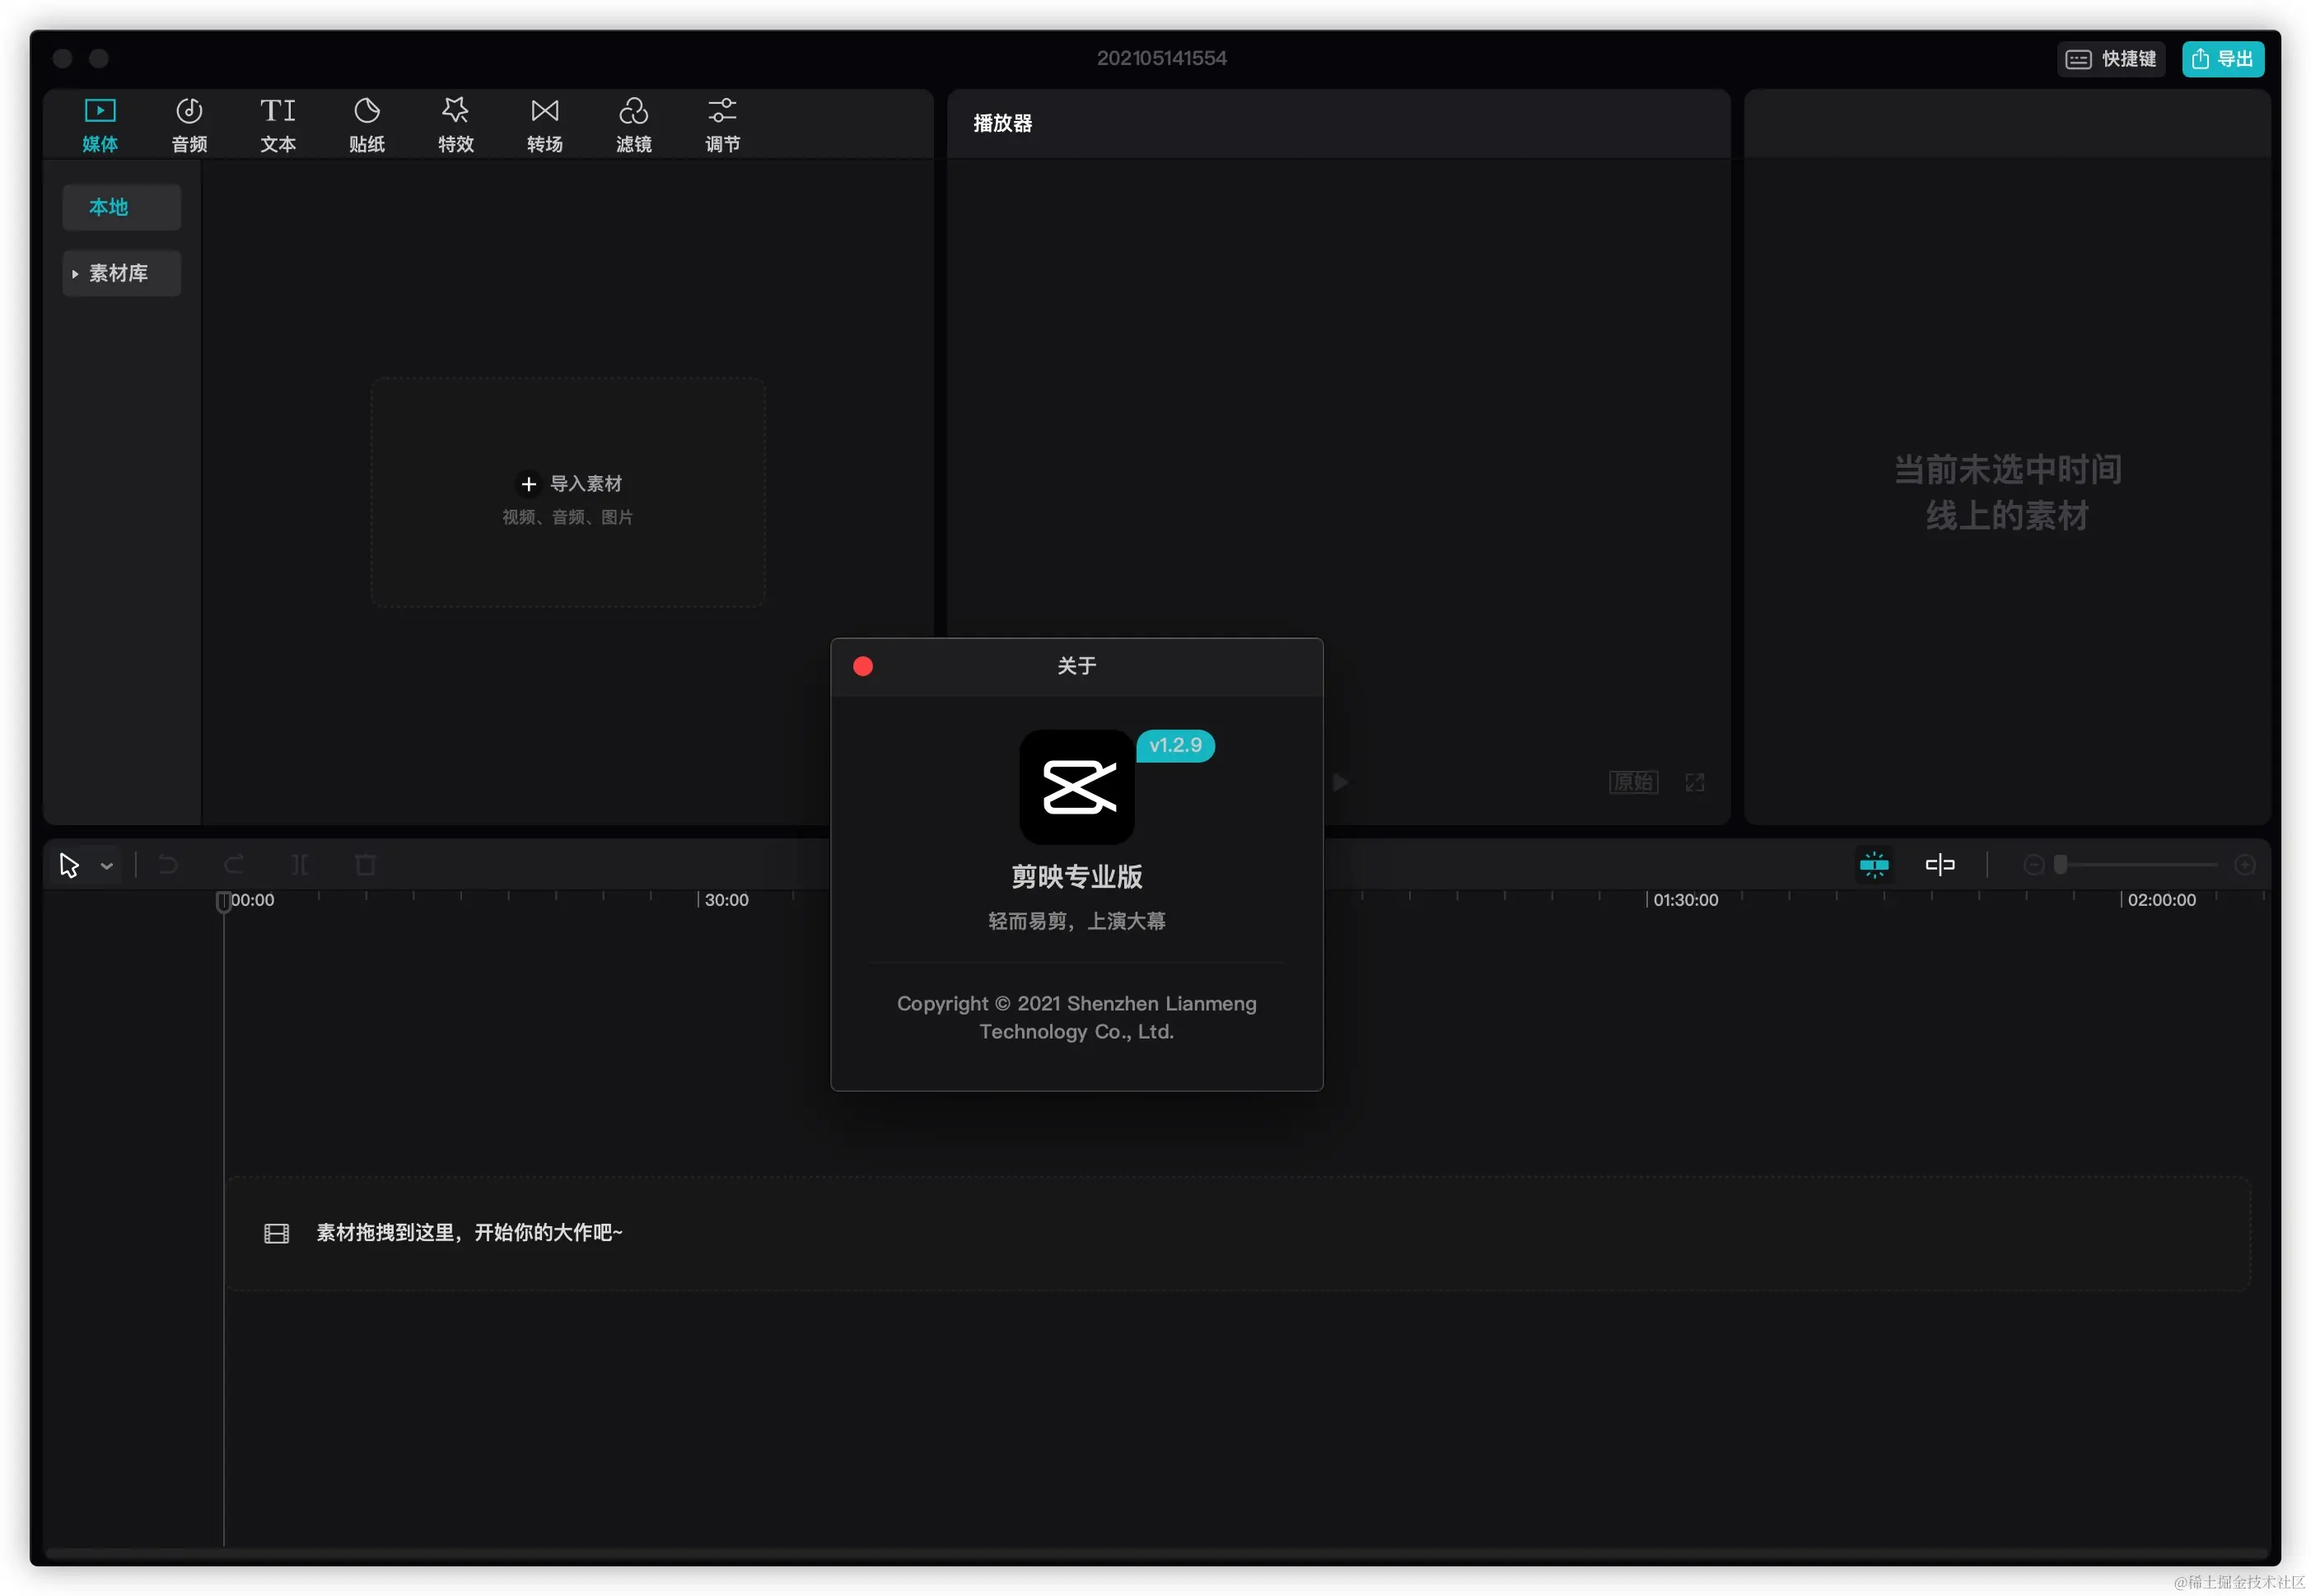Click the timeline zoom-in plus button

pos(2244,865)
